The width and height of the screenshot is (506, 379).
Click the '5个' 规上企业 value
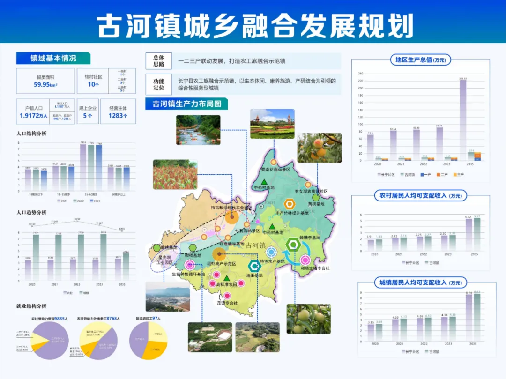[x=88, y=115]
